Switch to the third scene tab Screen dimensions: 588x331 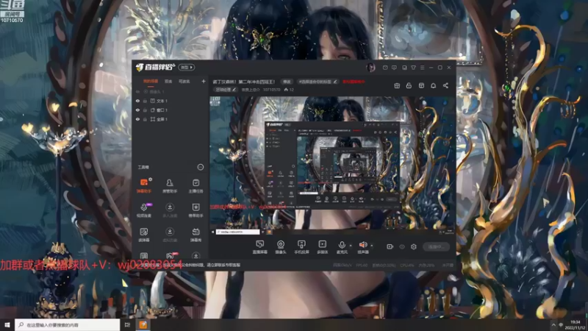coord(184,81)
